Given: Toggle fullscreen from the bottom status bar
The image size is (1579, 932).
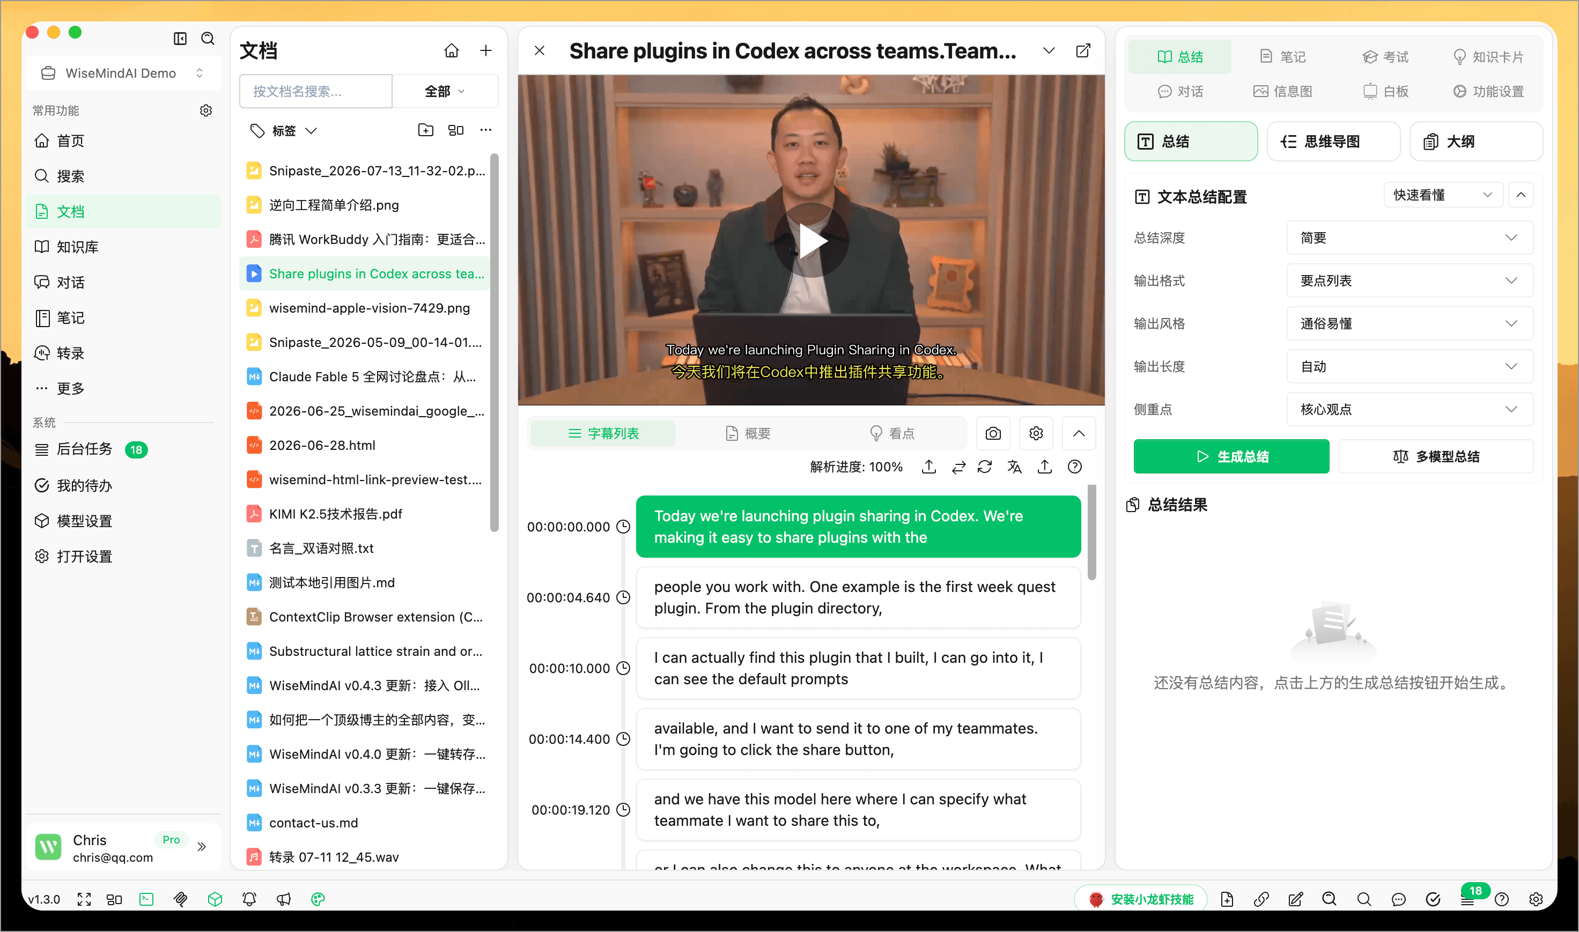Looking at the screenshot, I should [84, 899].
